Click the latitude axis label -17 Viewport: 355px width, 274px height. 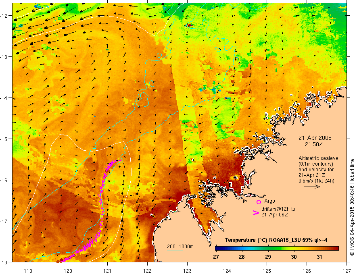point(4,221)
